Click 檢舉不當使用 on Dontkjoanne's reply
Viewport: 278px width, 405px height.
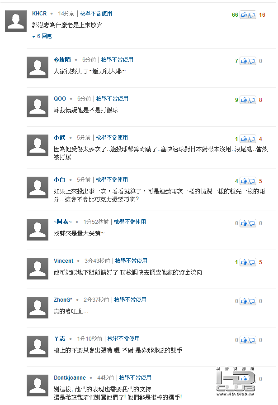tap(135, 378)
